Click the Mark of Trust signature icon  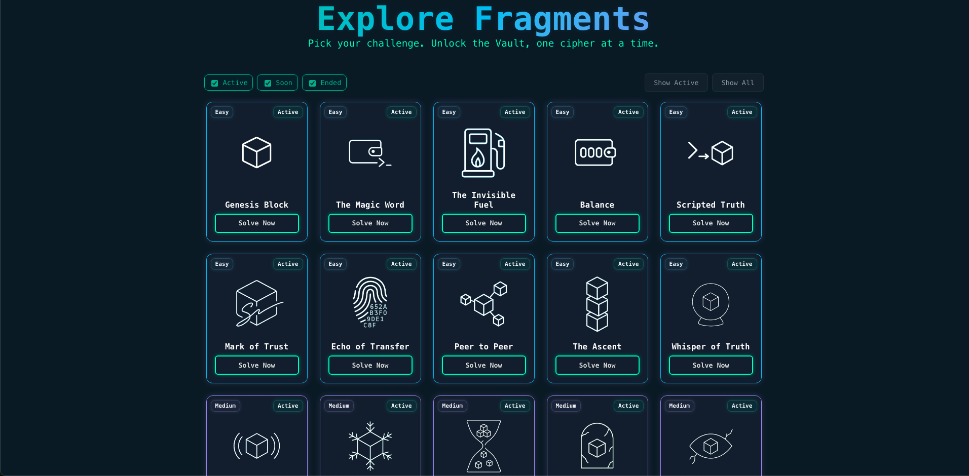258,303
